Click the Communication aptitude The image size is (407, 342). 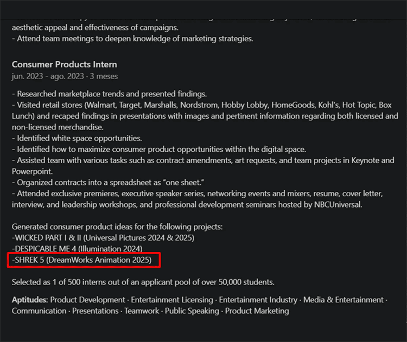coord(39,311)
